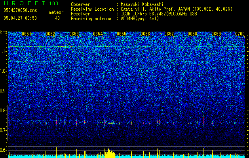Select the filename 0504270650.png
Viewport: 249px width, 158px height.
point(20,11)
